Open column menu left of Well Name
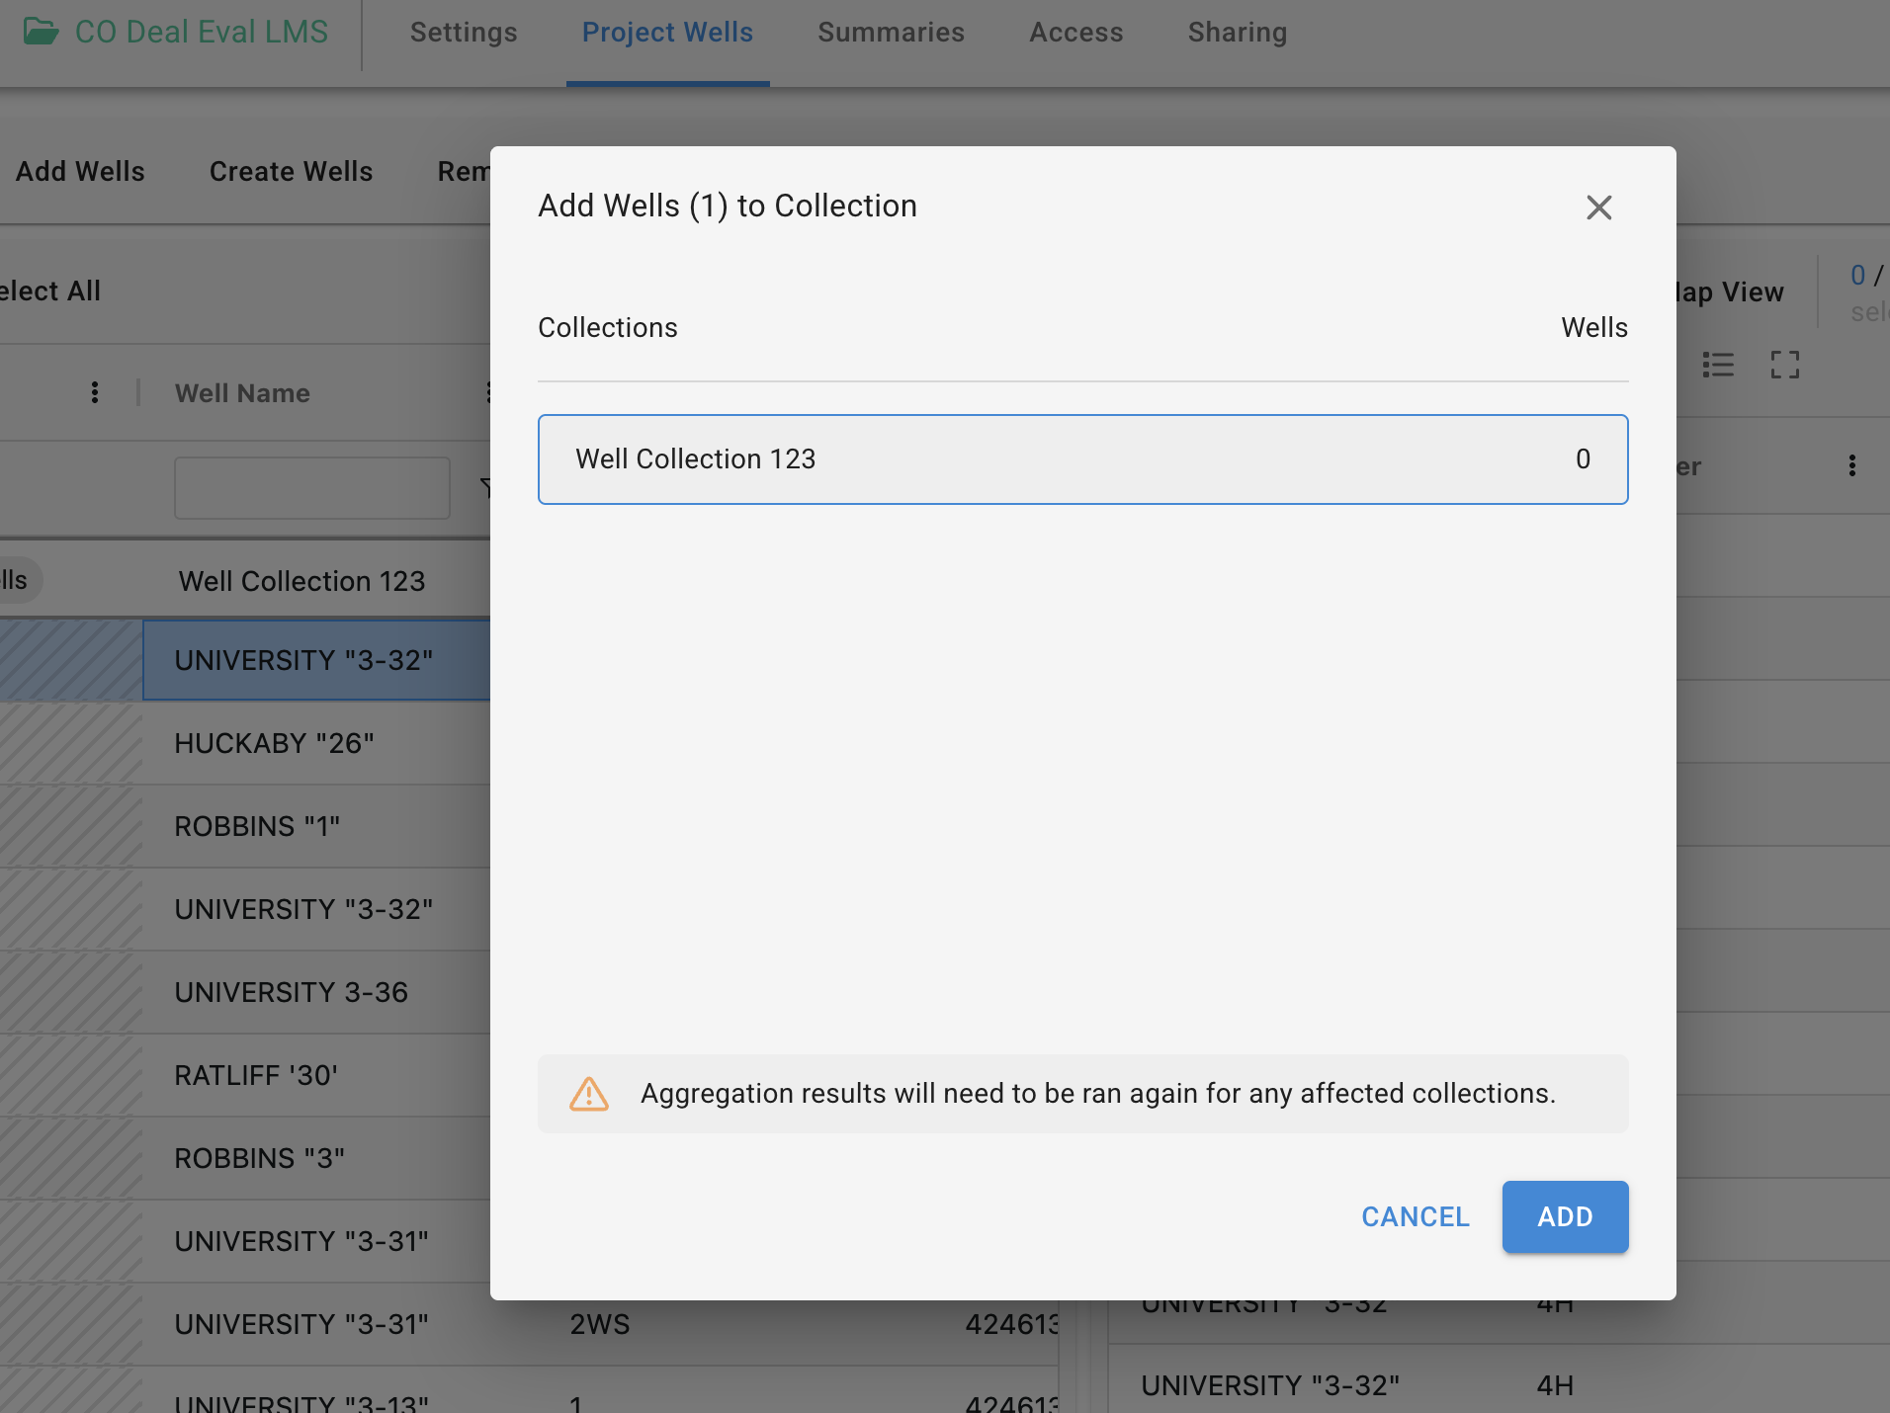The height and width of the screenshot is (1413, 1890). pyautogui.click(x=95, y=393)
